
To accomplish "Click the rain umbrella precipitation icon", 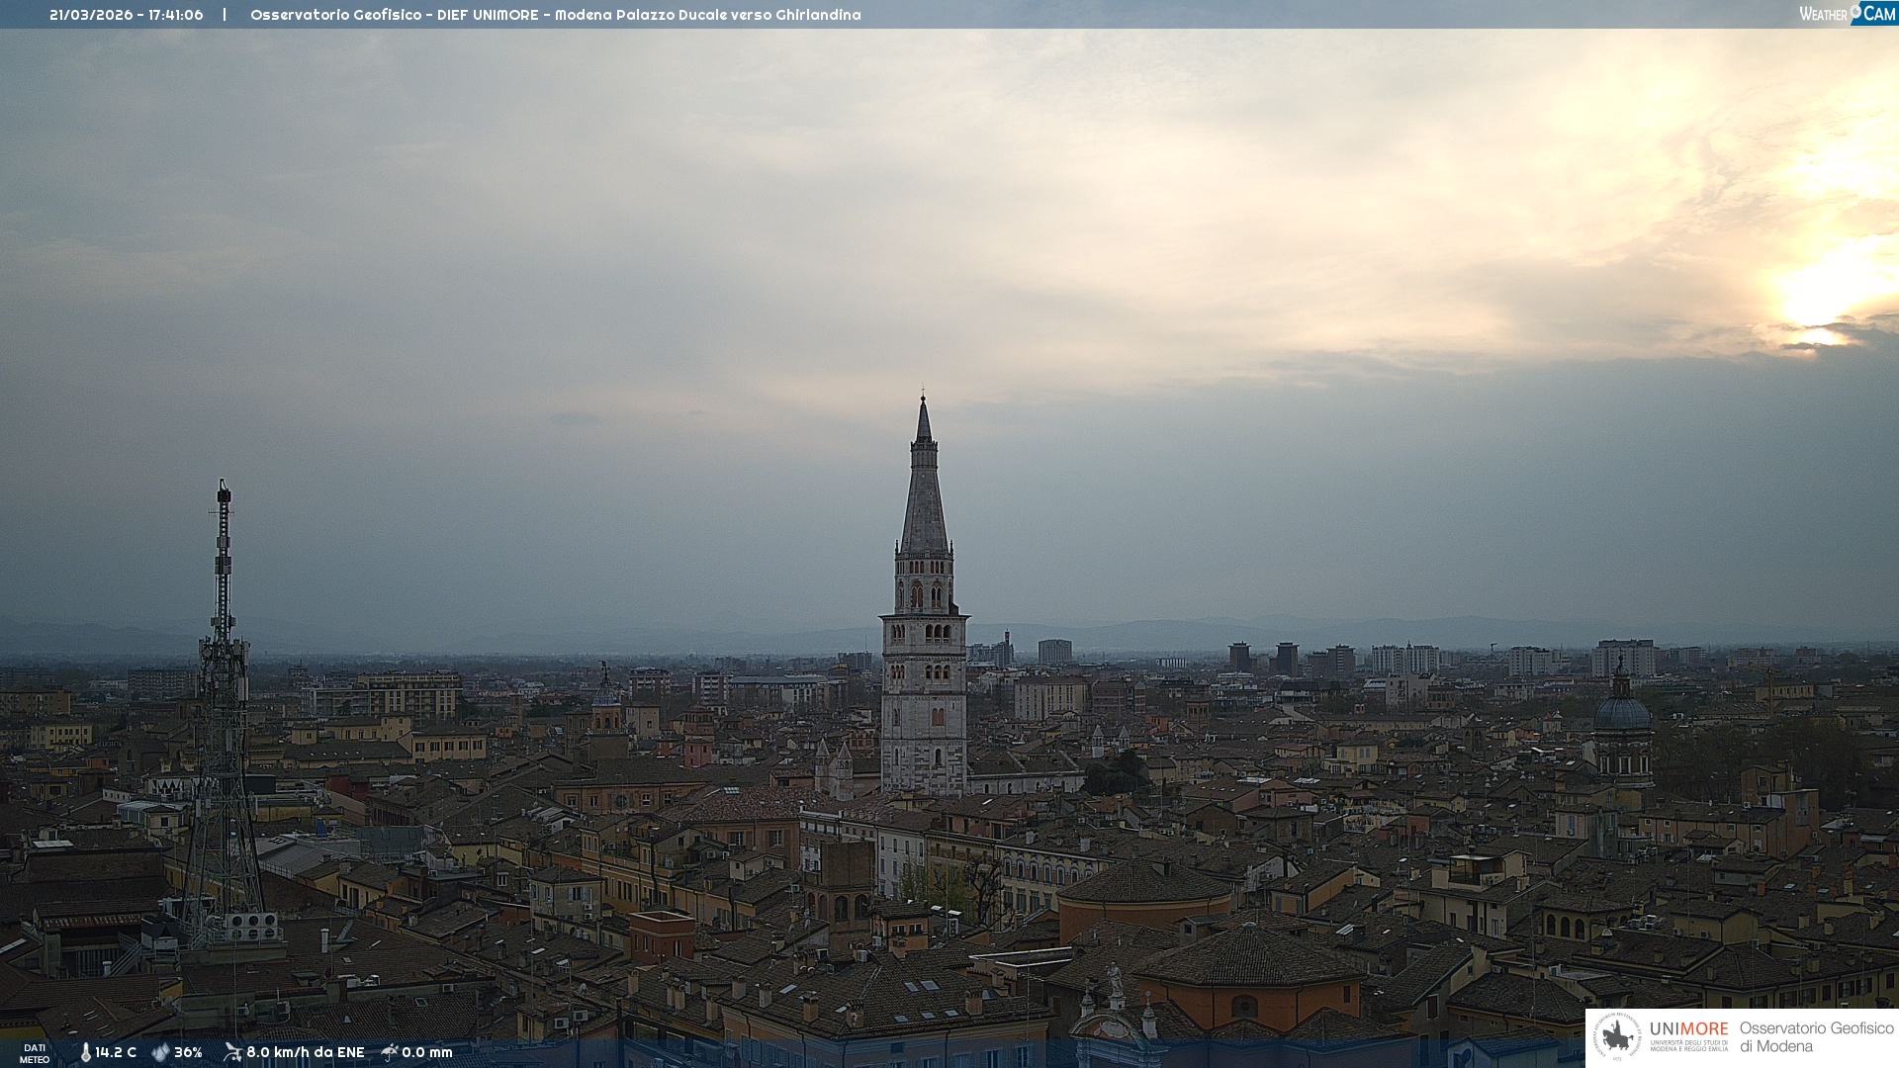I will click(x=390, y=1052).
